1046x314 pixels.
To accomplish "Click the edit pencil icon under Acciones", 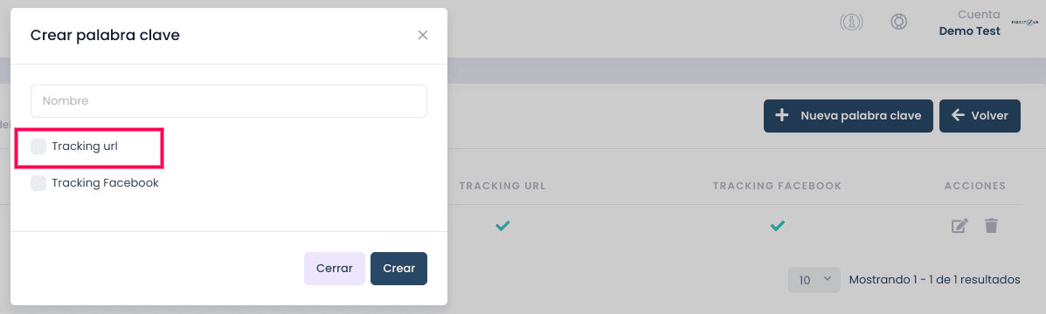I will [959, 226].
